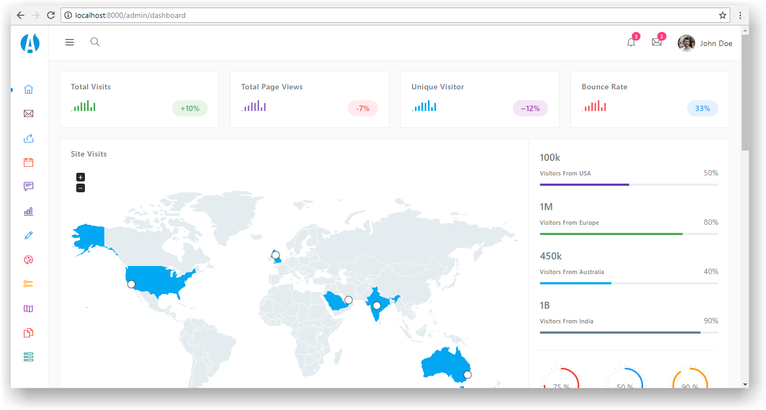The height and width of the screenshot is (410, 766).
Task: Click the red Bounce Rate sparkline
Action: 594,106
